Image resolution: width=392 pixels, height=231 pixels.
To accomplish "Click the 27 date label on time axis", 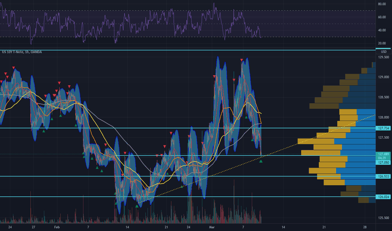I will (x=33, y=227).
